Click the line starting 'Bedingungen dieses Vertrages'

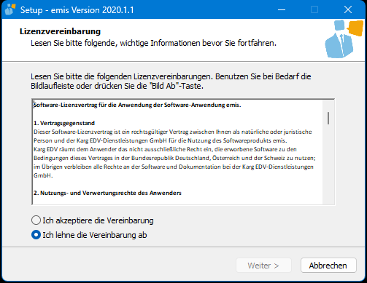[x=174, y=158]
